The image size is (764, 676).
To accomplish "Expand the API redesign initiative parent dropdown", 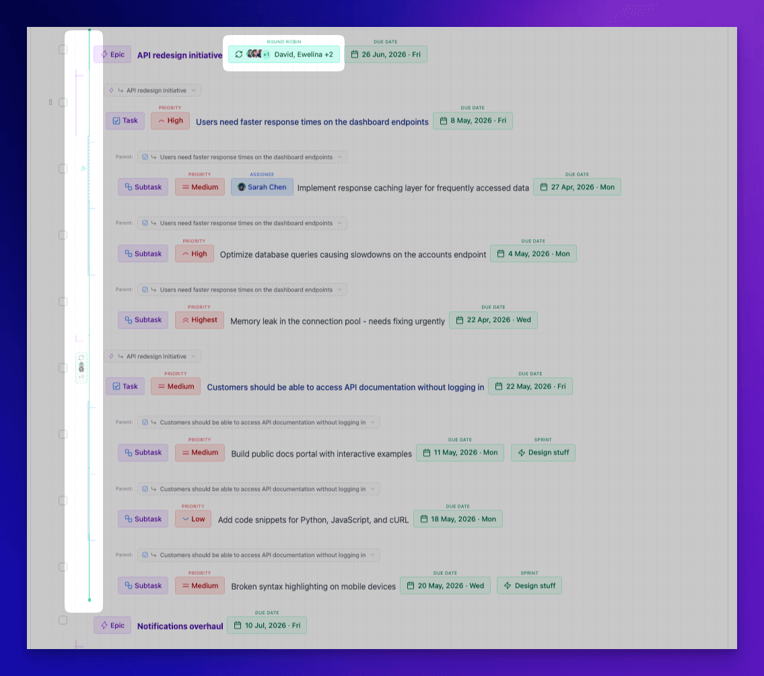I will (152, 90).
